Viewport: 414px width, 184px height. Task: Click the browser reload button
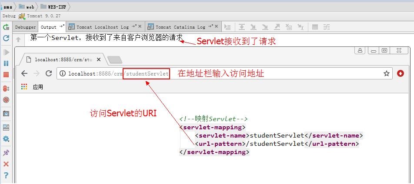coord(49,73)
